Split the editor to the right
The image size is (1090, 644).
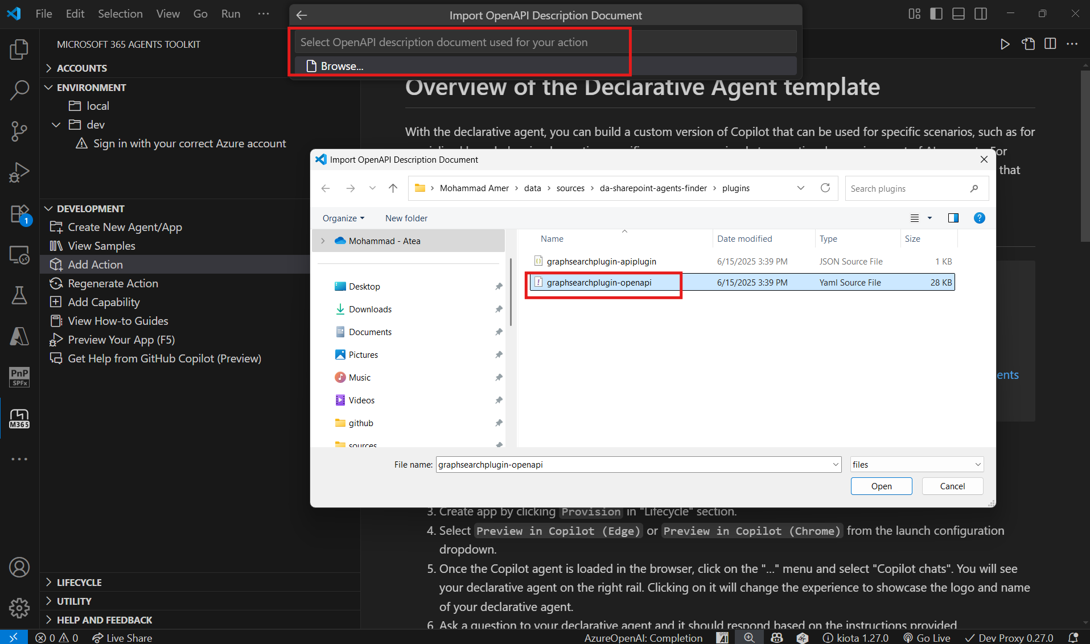click(1050, 44)
